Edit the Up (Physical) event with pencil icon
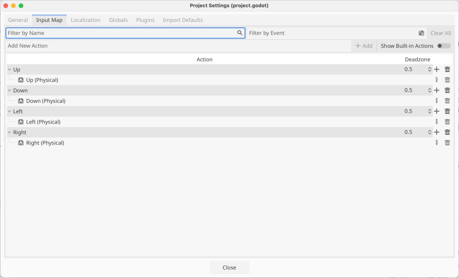 coord(437,80)
